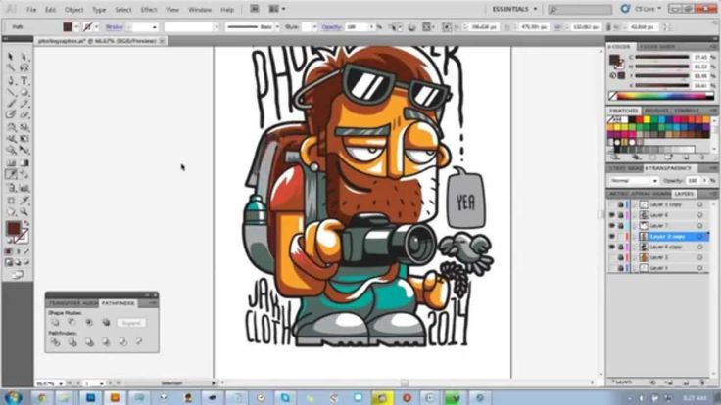Viewport: 721px width, 405px height.
Task: Select the Eraser tool
Action: point(24,115)
